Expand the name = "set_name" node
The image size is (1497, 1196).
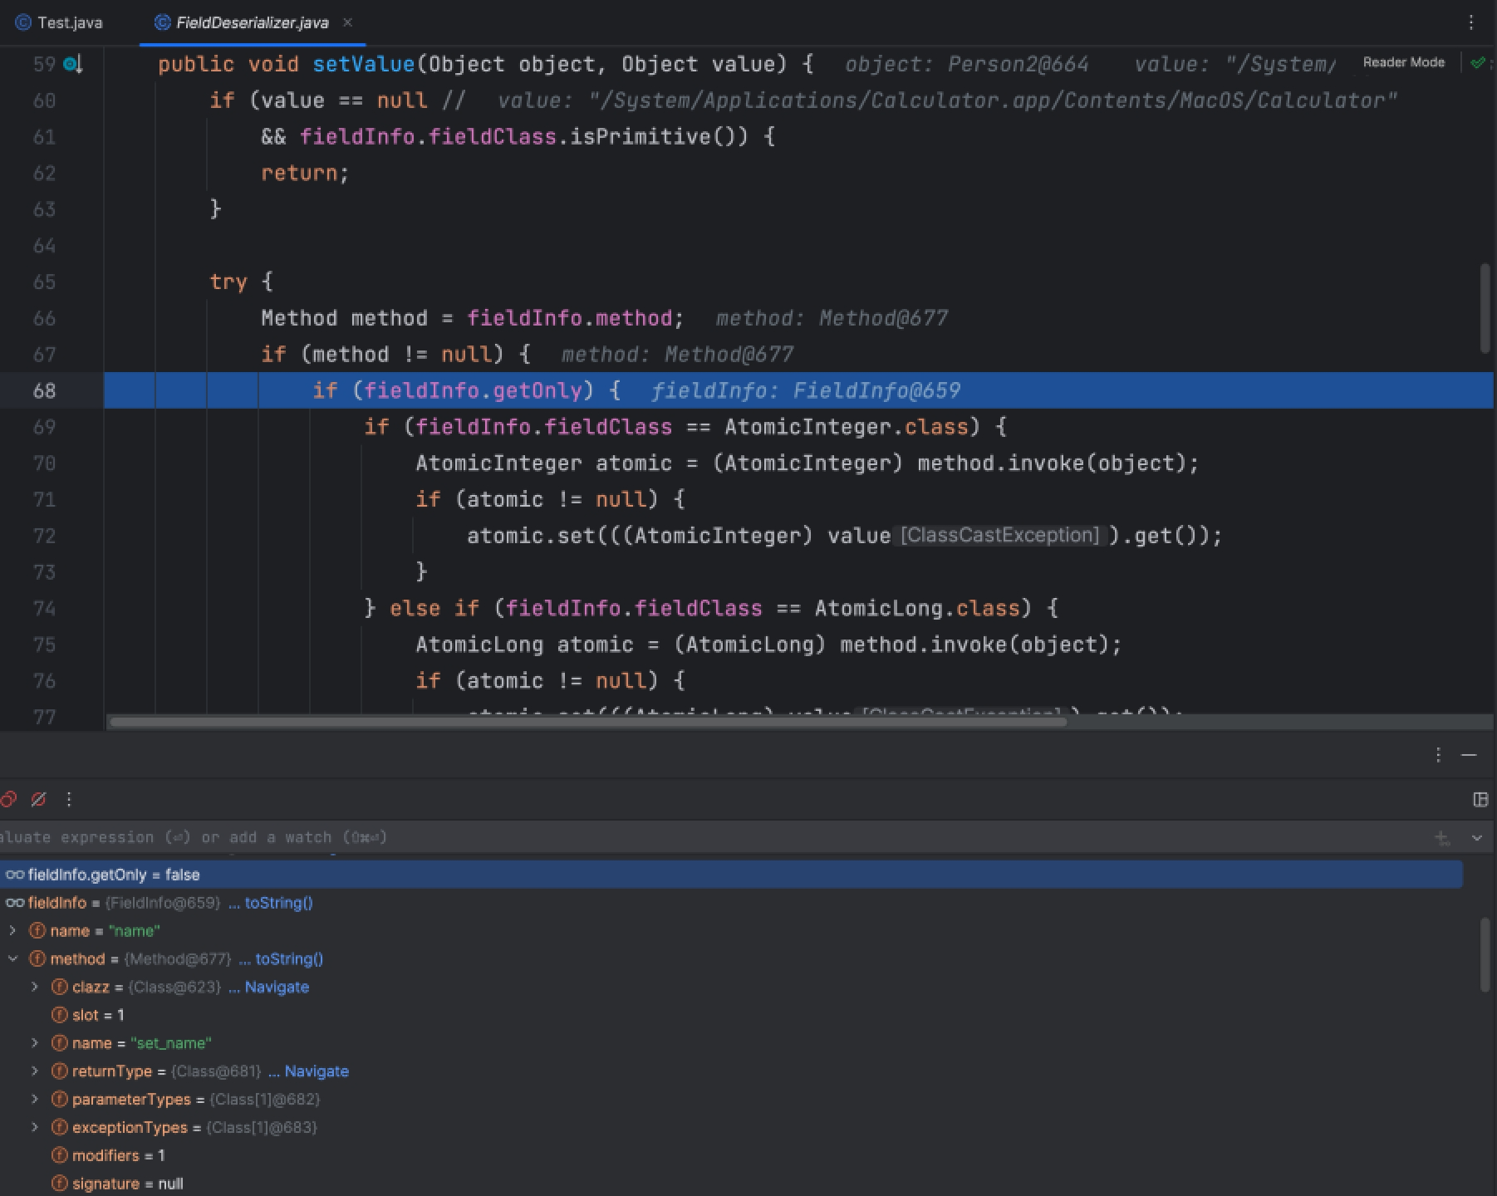[x=34, y=1042]
